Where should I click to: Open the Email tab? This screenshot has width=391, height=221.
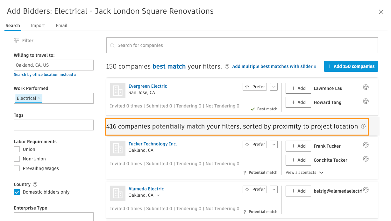pos(61,26)
